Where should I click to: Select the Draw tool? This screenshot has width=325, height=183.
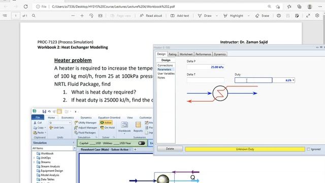click(x=205, y=16)
